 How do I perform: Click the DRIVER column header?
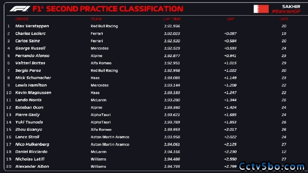click(x=22, y=19)
